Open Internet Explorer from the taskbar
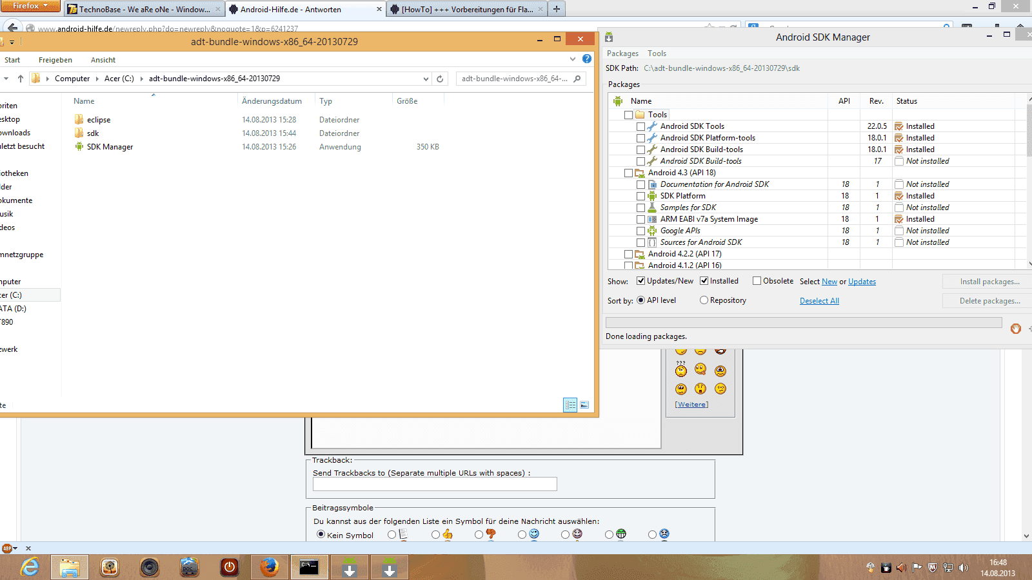 pos(30,567)
